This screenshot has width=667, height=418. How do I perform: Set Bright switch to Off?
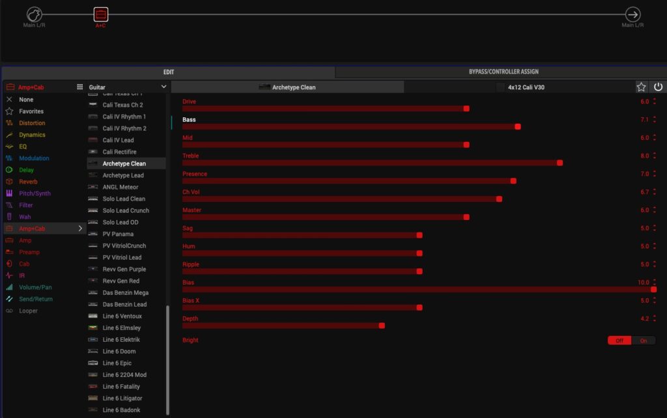tap(619, 341)
